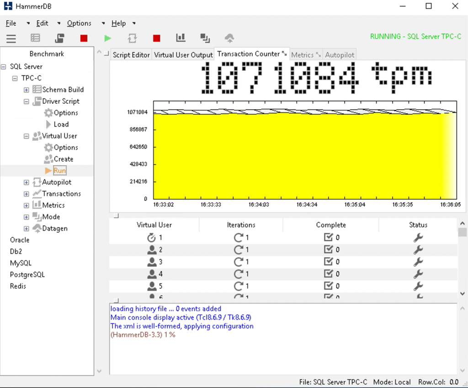468x388 pixels.
Task: Open Virtual User Options
Action: coord(66,147)
